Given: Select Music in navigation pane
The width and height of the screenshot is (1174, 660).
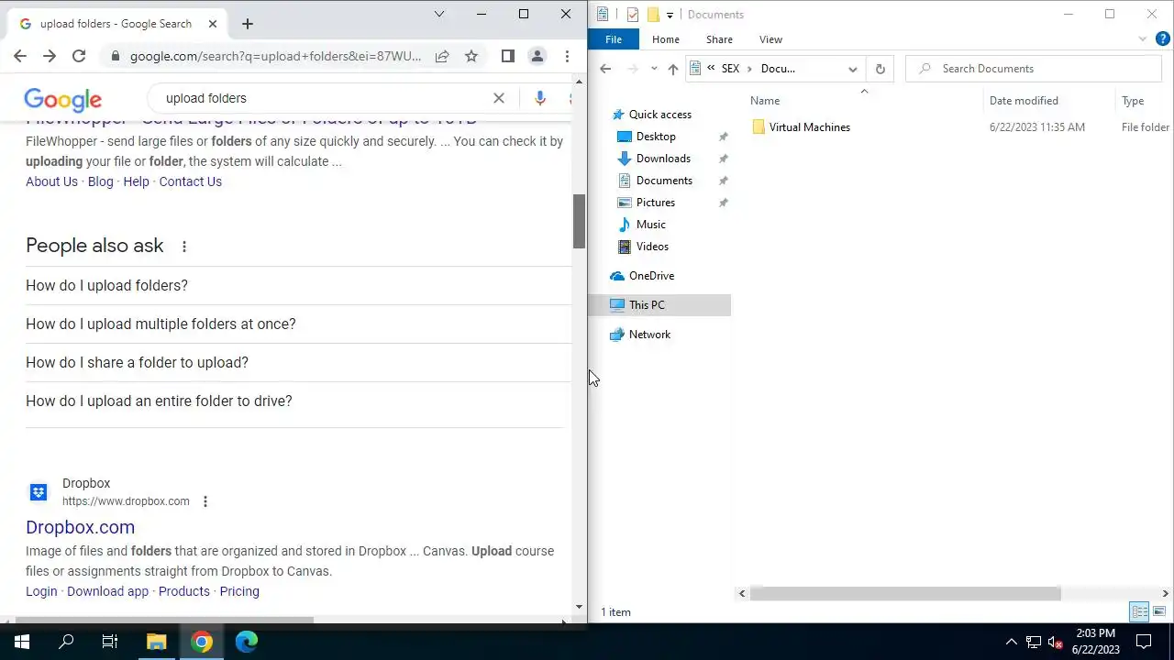Looking at the screenshot, I should click(x=651, y=225).
